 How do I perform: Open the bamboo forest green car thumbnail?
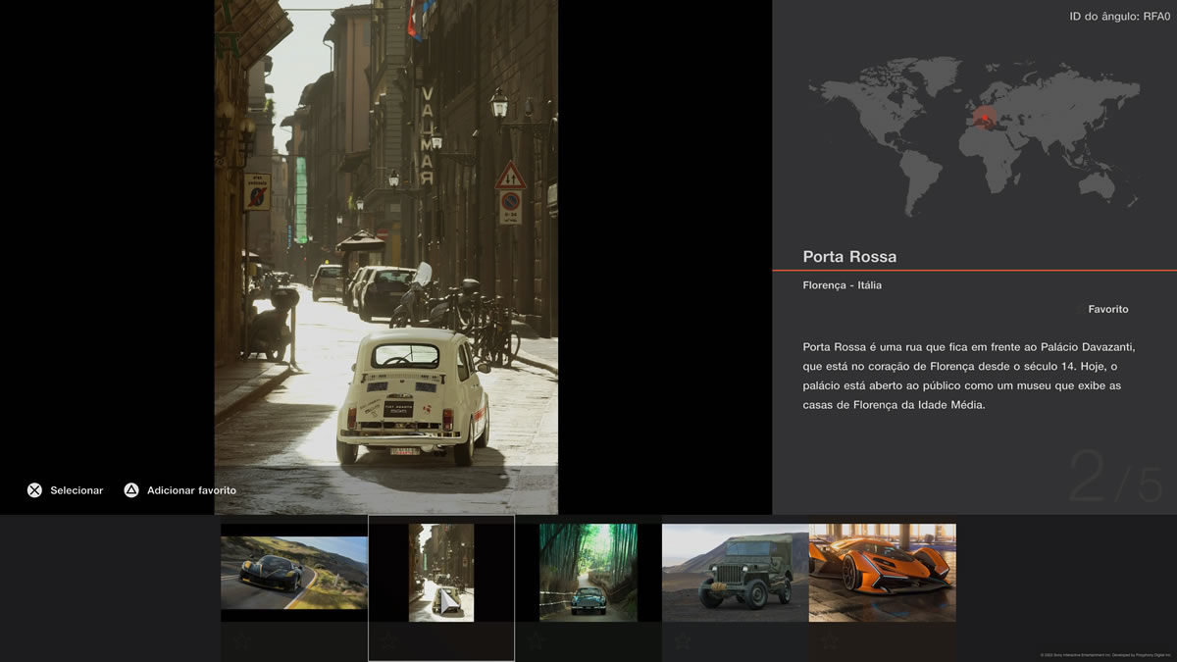tap(588, 573)
